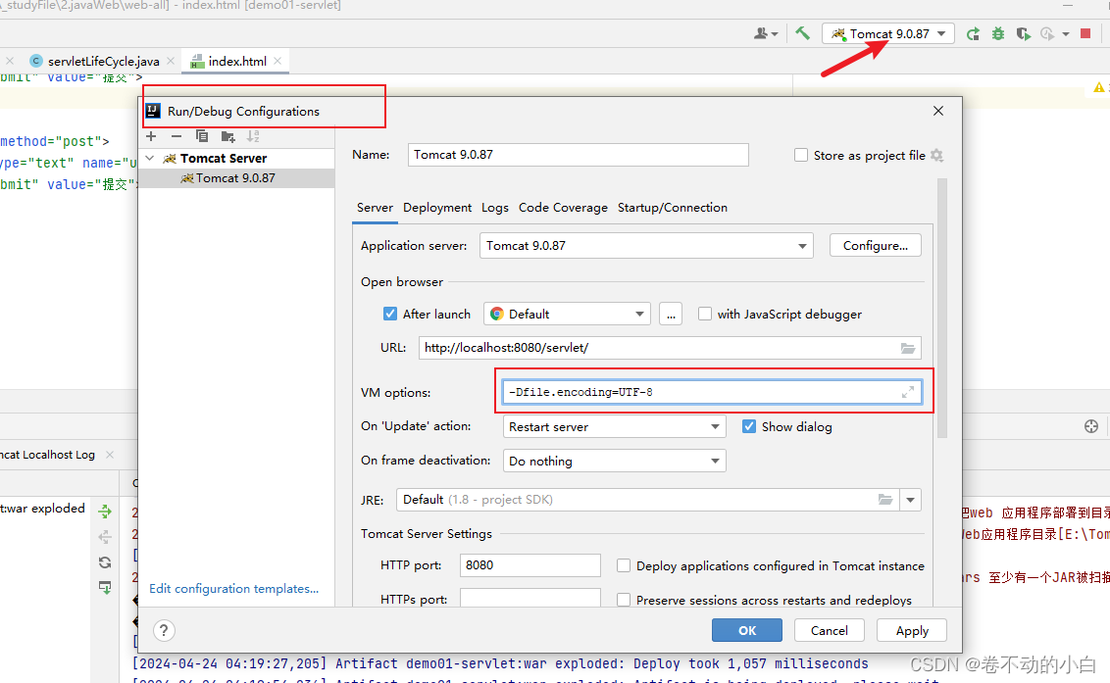Enable with JavaScript debugger checkbox
Screen dimensions: 1110x683
[x=704, y=314]
